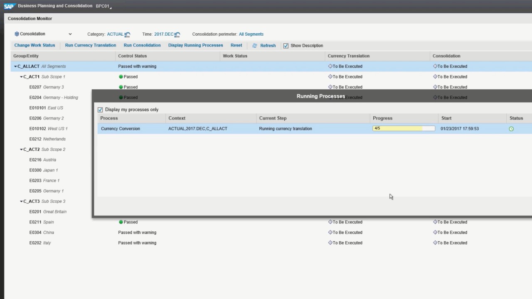Image resolution: width=532 pixels, height=299 pixels.
Task: Click the Currency Translation diamond icon for C_ACT1
Action: [x=330, y=77]
